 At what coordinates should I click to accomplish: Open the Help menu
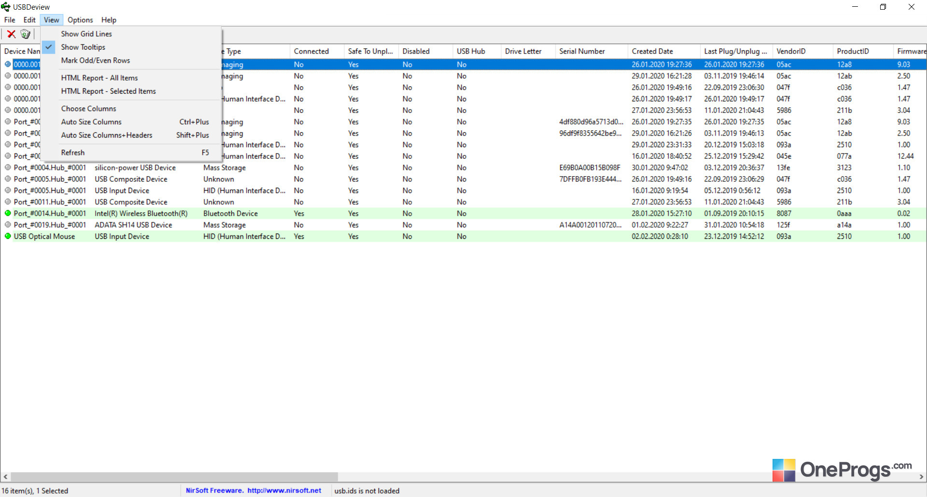(x=109, y=20)
